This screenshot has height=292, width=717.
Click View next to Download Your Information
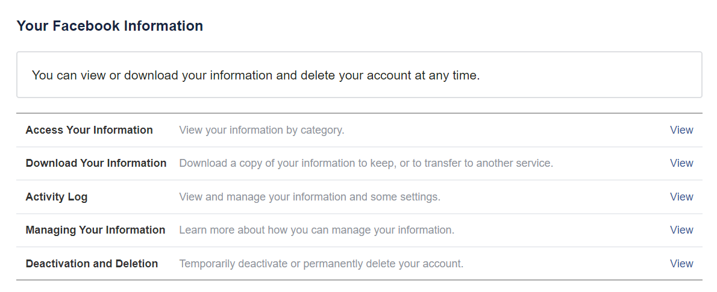[681, 163]
